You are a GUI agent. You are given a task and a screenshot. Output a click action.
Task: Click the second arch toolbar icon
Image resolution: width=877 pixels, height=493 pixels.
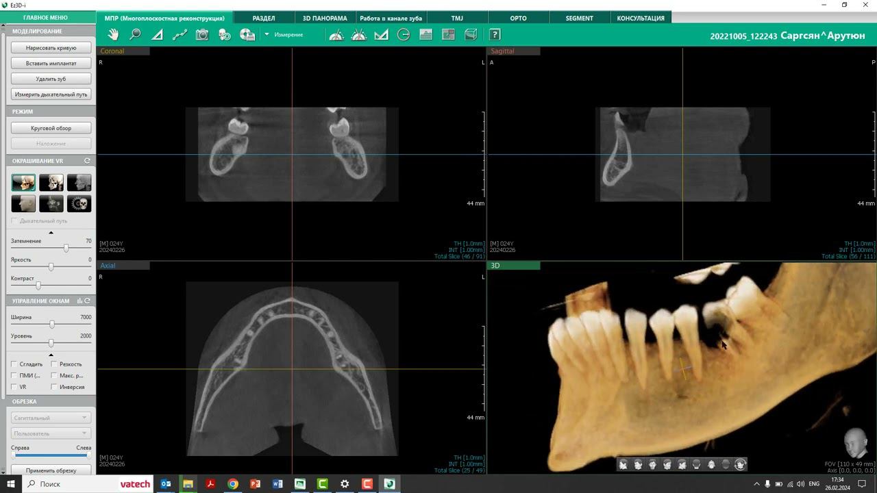click(x=359, y=35)
